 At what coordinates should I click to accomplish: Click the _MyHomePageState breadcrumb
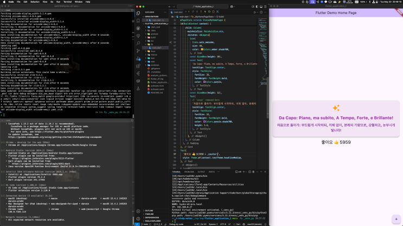coord(204,17)
